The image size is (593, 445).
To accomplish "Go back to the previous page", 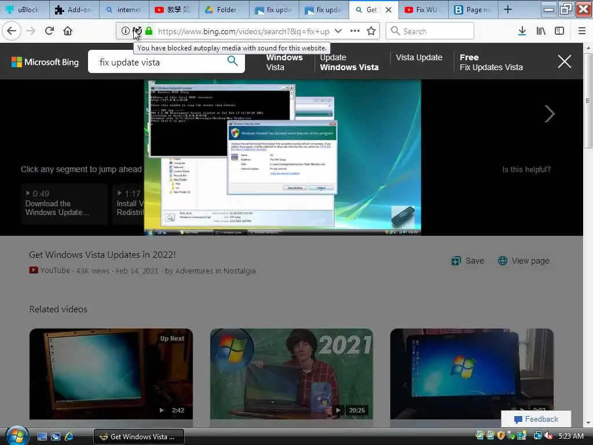I will (12, 31).
